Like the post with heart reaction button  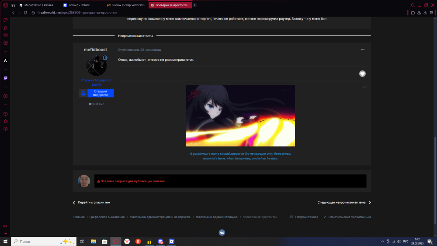[362, 73]
